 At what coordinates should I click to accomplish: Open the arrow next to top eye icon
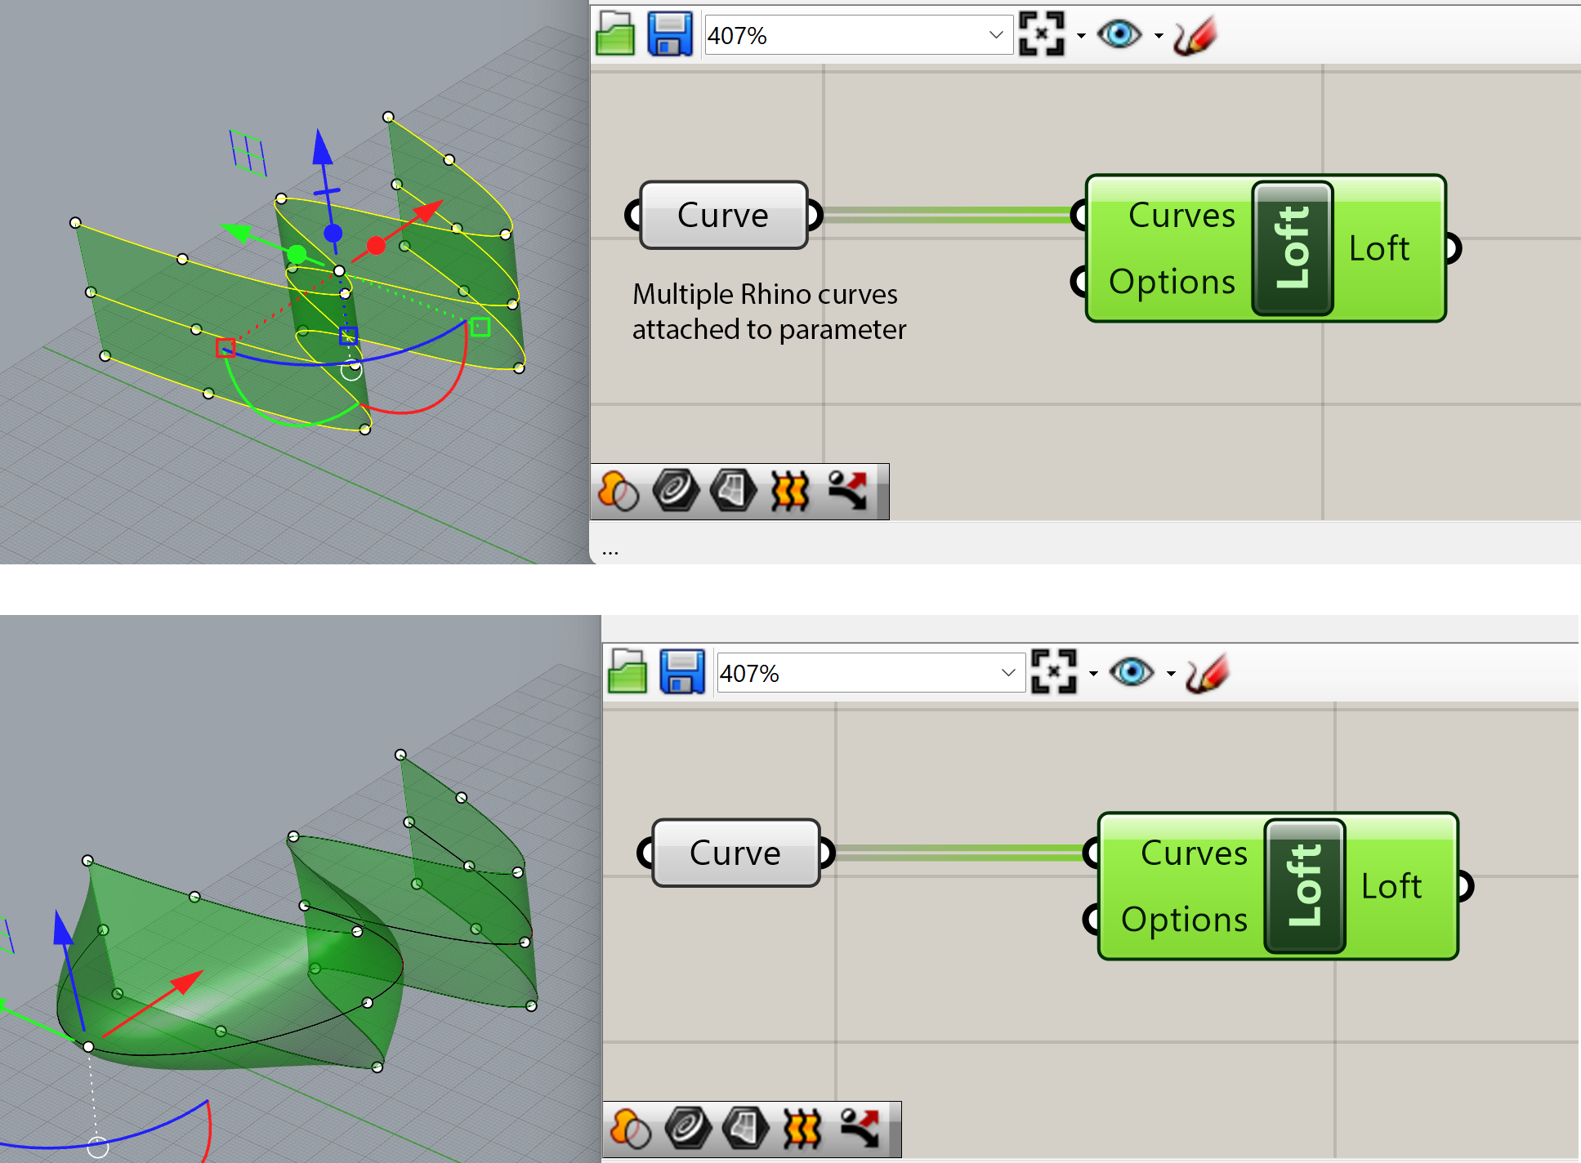[1159, 36]
